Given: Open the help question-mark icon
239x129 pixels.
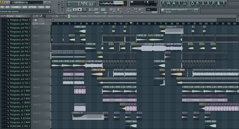Looking at the screenshot, I should (x=224, y=3).
